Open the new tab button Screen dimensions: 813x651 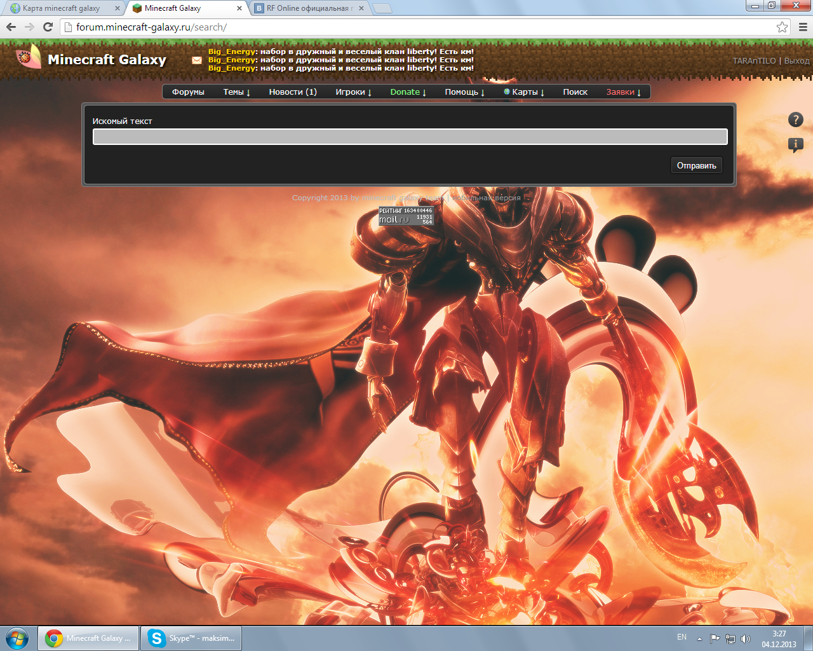pos(382,8)
